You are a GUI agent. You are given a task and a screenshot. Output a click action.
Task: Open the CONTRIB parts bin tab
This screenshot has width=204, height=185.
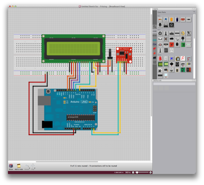pos(155,62)
